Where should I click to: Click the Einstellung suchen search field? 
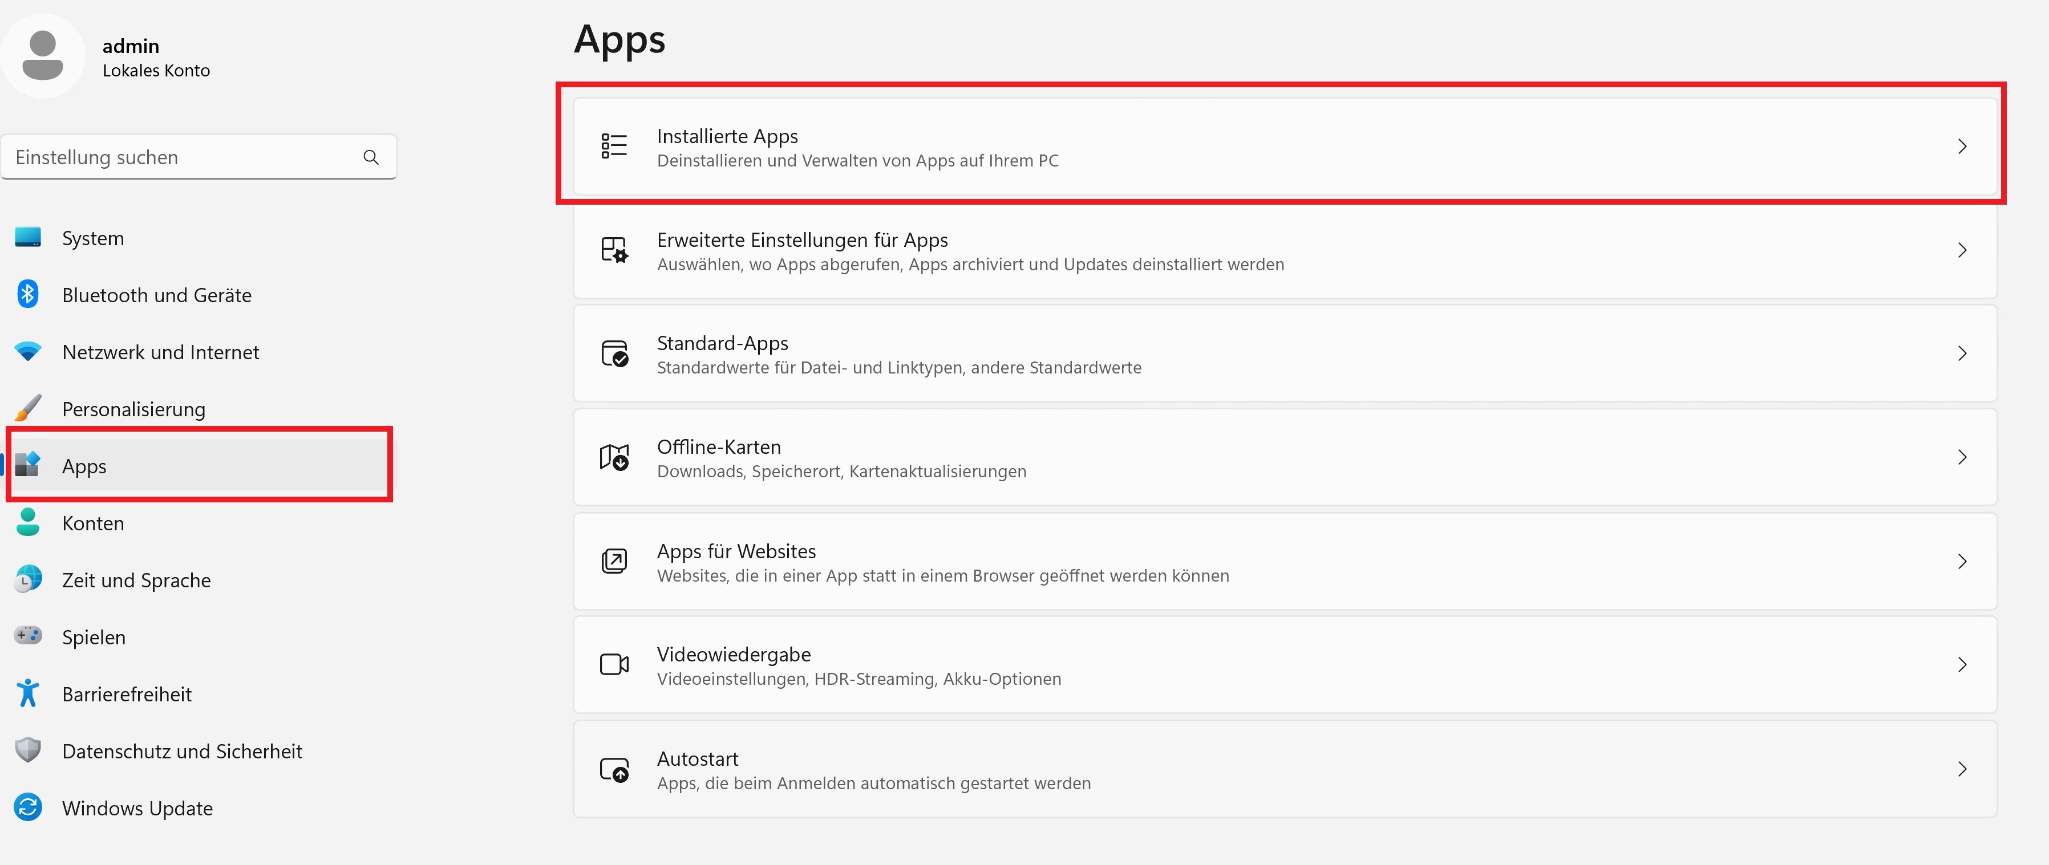(199, 157)
